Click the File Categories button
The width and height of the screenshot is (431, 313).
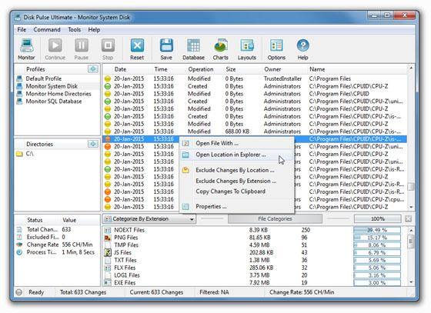click(275, 219)
